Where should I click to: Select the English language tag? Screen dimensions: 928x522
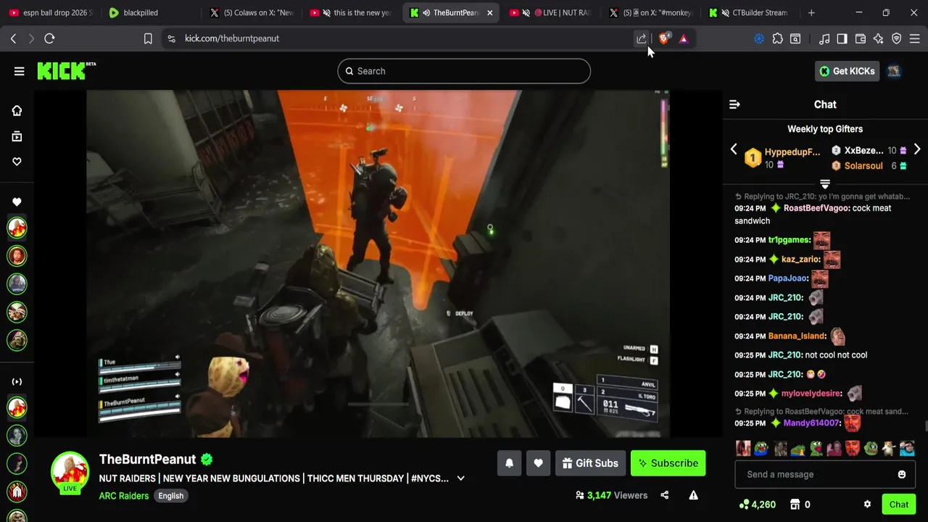(171, 496)
